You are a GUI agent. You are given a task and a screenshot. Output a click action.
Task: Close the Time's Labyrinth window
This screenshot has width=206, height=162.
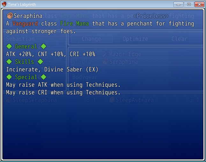click(199, 4)
